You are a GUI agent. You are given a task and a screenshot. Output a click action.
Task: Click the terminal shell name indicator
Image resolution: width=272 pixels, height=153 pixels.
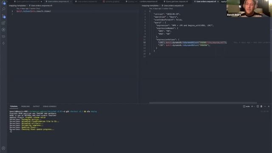point(246,106)
